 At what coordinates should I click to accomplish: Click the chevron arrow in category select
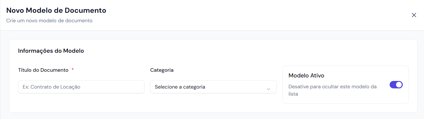pos(268,89)
